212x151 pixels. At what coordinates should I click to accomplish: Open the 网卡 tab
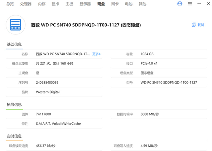click(115, 4)
